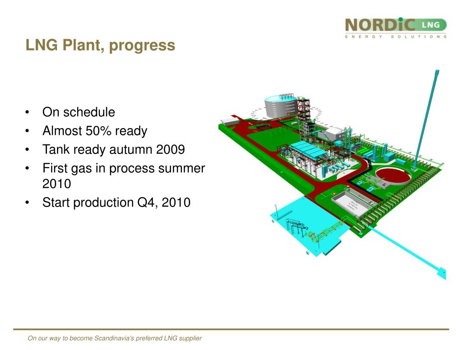Click the footer tagline about Scandinavia's preferred LNG supplier

click(114, 339)
